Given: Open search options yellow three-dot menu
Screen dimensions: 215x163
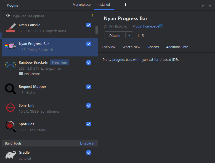Looking at the screenshot, I should tap(92, 16).
